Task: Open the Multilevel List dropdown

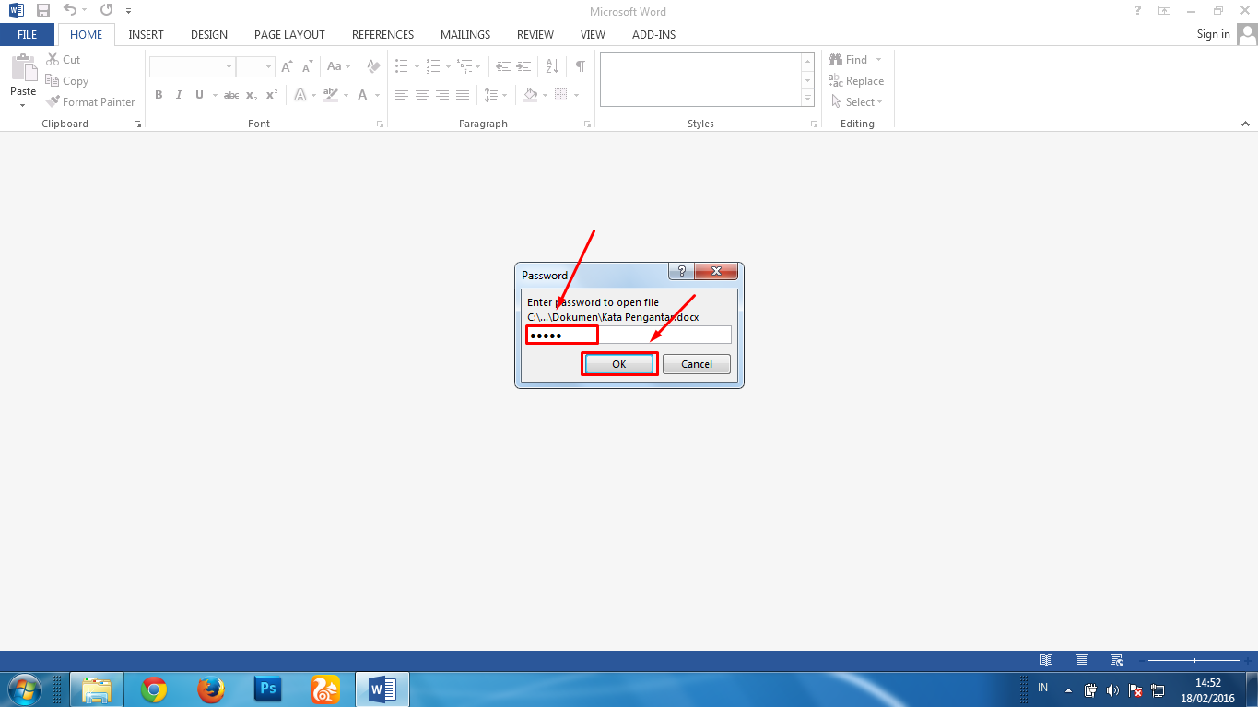Action: [x=469, y=66]
